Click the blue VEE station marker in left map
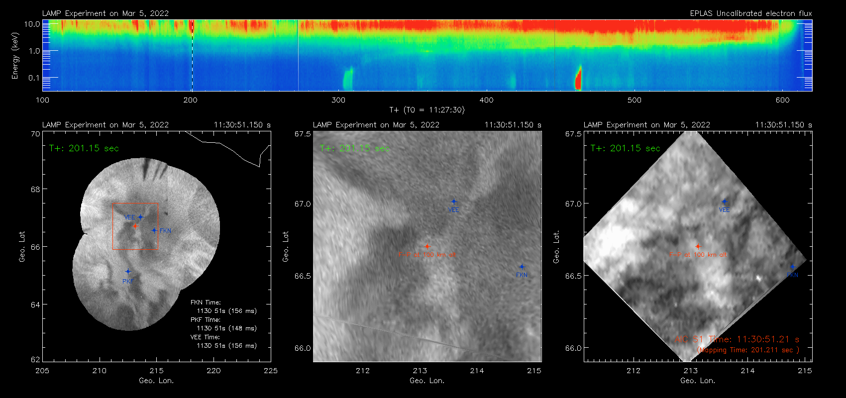 click(x=141, y=217)
